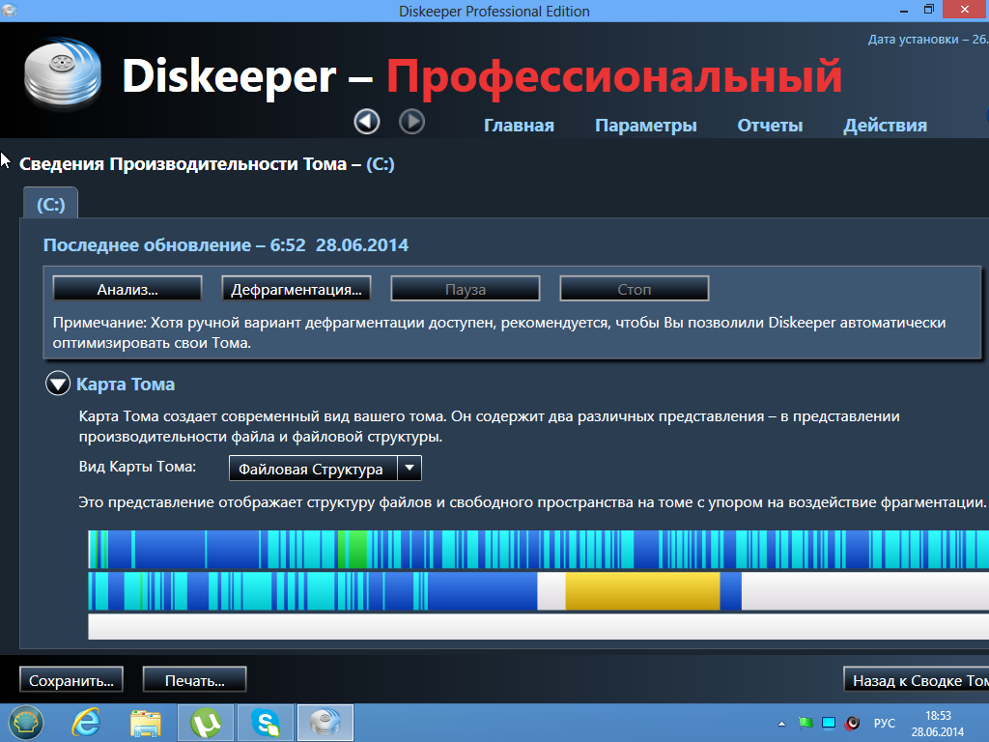The image size is (989, 742).
Task: Start Дефрагментация... button
Action: tap(297, 289)
